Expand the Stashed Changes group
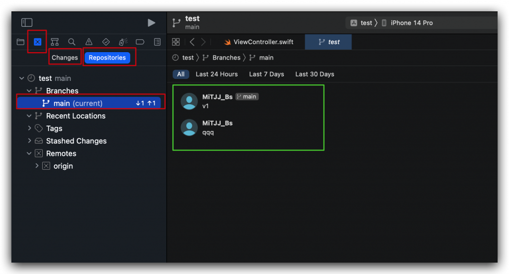 (x=29, y=141)
